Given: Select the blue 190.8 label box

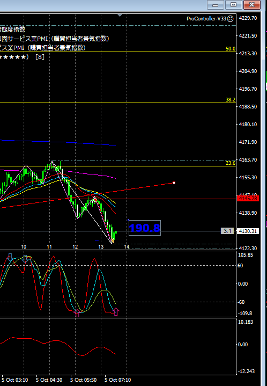Looking at the screenshot, I should coord(145,228).
